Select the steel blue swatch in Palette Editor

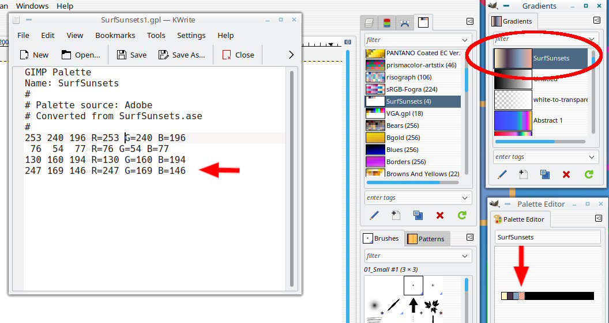(516, 296)
